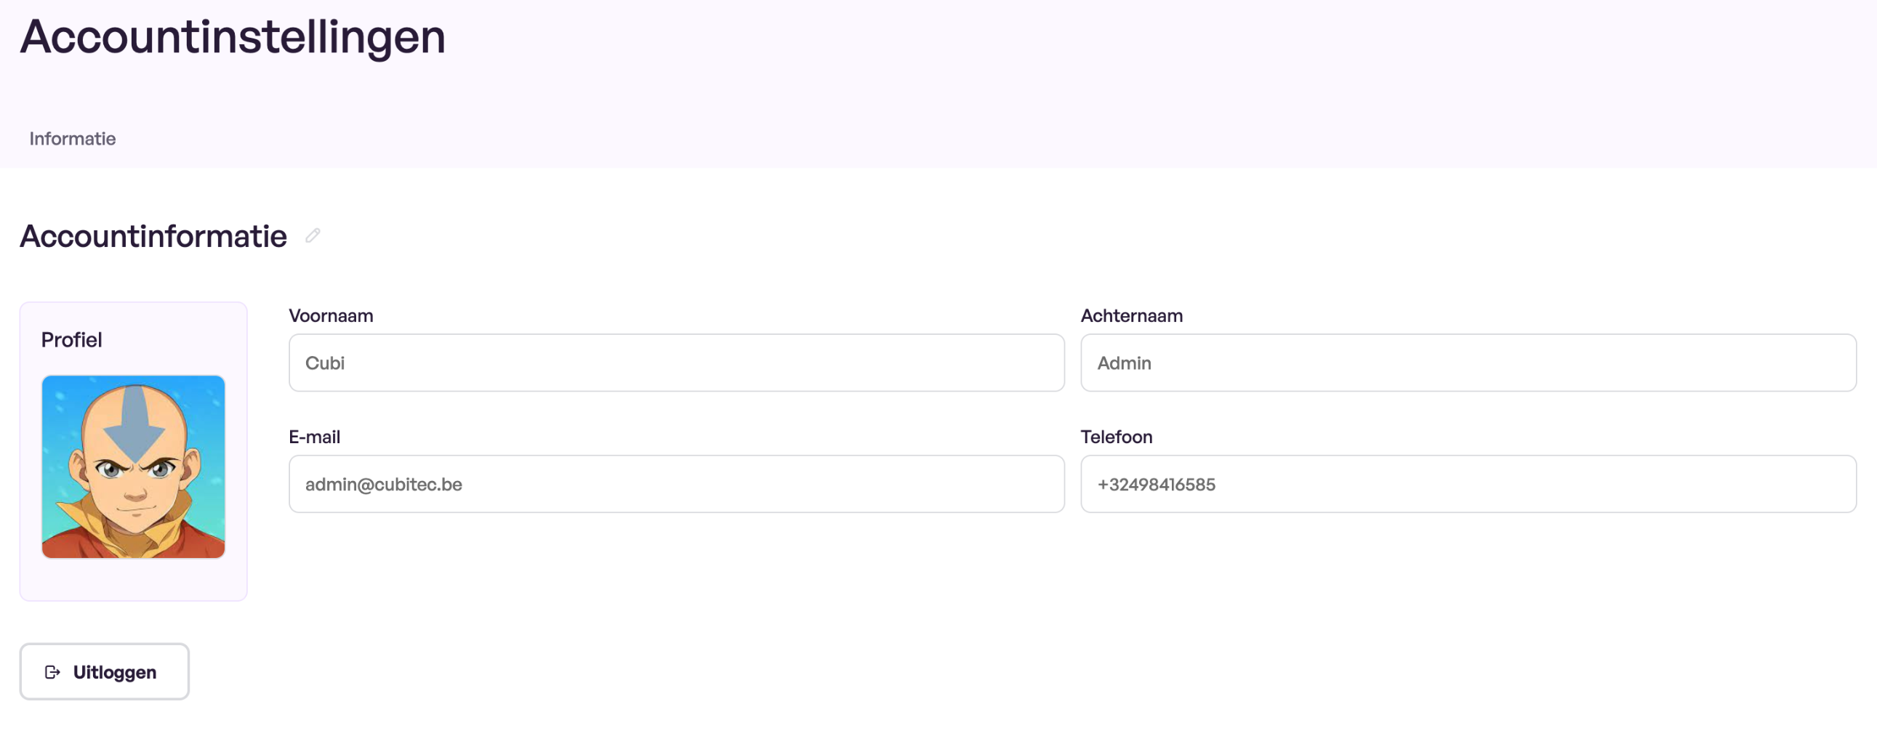The width and height of the screenshot is (1877, 744).
Task: Click the 'Admin' value text
Action: 1125,363
